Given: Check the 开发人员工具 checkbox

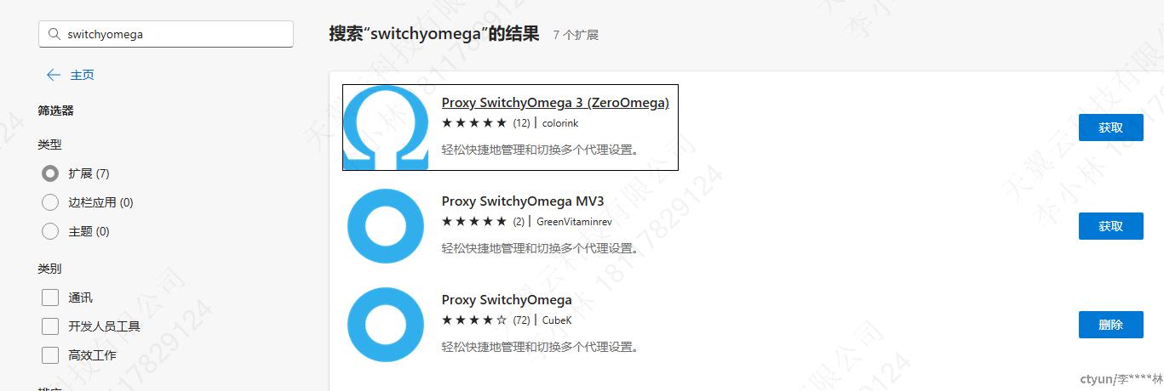Looking at the screenshot, I should [50, 326].
